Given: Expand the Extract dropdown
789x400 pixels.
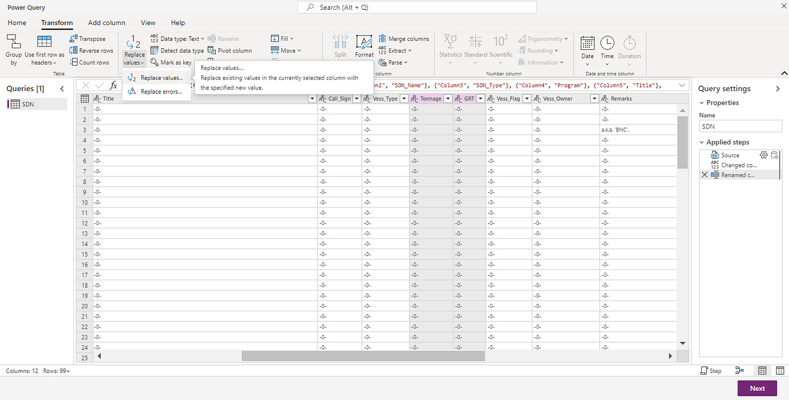Looking at the screenshot, I should [395, 50].
